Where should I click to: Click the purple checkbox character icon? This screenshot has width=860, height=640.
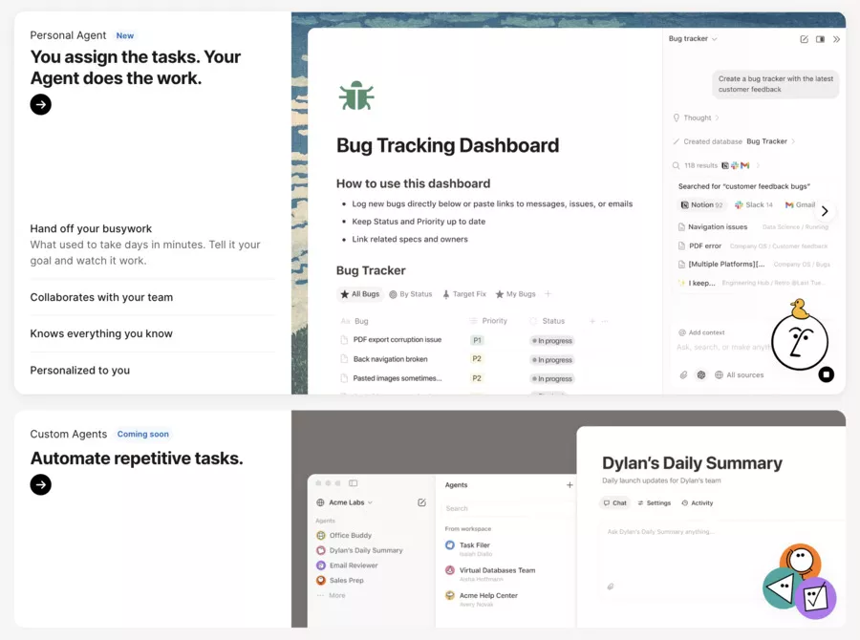tap(816, 598)
